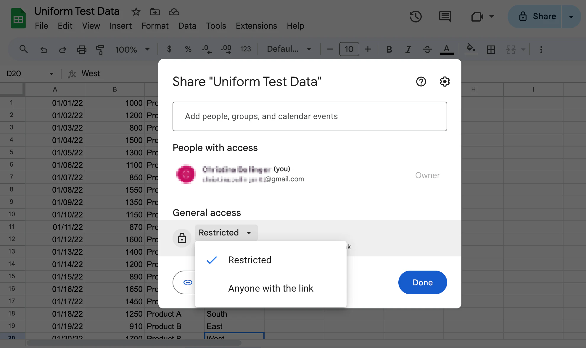Viewport: 586px width, 348px height.
Task: Increase decimal places
Action: pos(226,49)
